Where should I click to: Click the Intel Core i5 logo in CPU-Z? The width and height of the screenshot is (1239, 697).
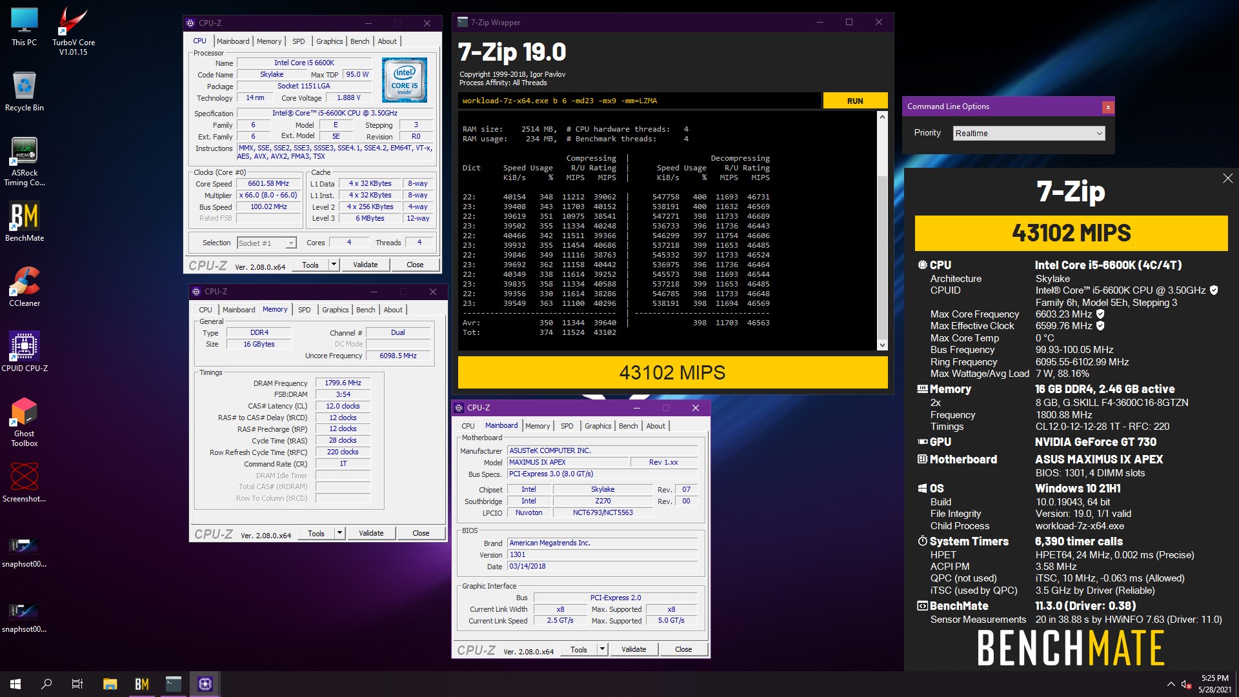[405, 80]
